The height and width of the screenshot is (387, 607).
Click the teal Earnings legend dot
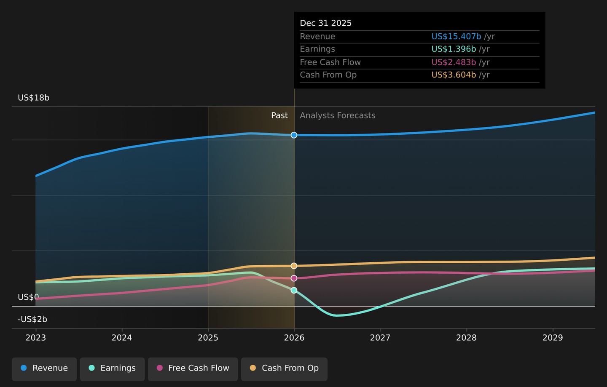(91, 368)
